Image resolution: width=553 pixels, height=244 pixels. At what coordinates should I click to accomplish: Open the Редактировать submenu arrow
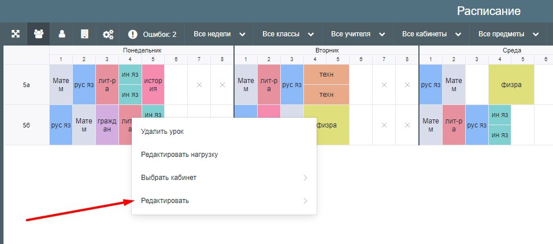[x=305, y=201]
